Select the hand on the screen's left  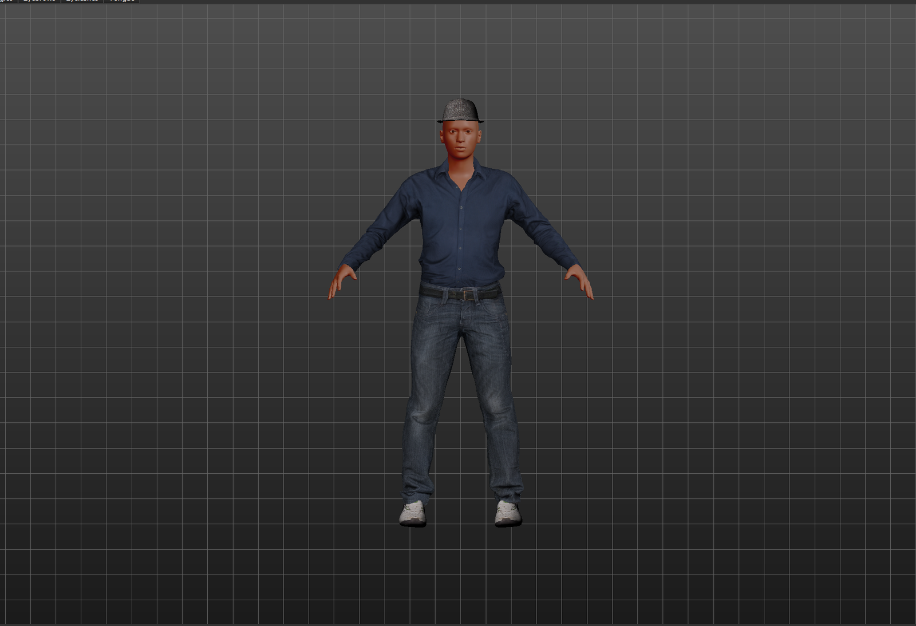pos(341,280)
